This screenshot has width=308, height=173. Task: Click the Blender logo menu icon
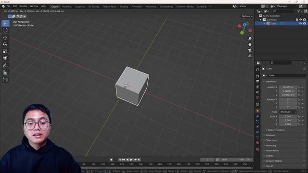(x=3, y=6)
